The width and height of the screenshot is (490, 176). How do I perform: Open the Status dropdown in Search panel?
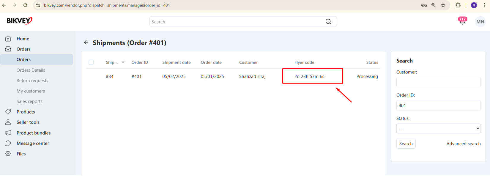coord(438,128)
